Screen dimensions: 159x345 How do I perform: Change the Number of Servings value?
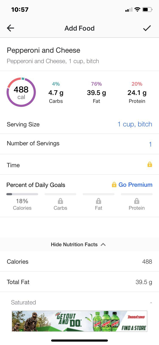[x=150, y=144]
